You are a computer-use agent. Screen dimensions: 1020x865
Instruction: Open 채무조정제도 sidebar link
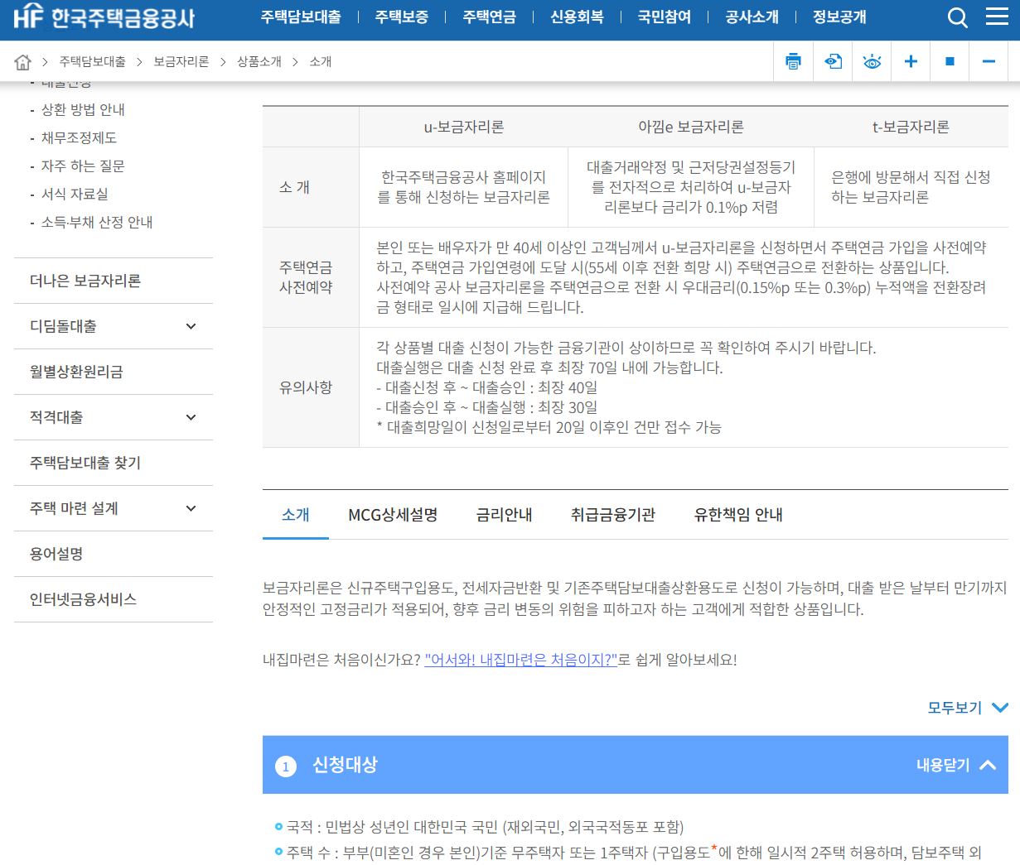coord(79,137)
